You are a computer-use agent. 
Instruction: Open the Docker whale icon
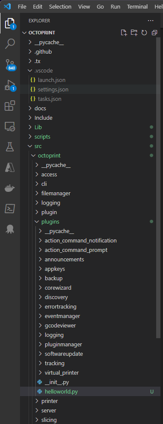coord(10,188)
